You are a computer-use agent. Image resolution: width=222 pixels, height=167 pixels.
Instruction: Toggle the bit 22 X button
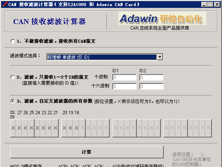(x=50, y=128)
